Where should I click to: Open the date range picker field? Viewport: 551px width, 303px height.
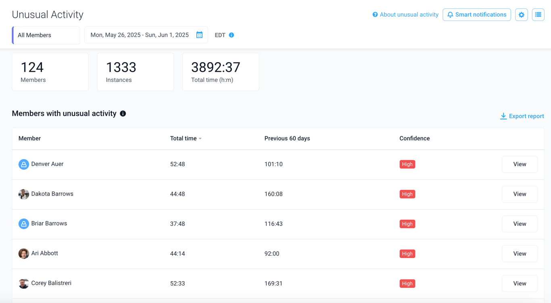(x=146, y=35)
